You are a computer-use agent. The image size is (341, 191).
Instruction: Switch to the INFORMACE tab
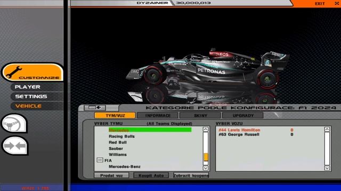(x=158, y=116)
